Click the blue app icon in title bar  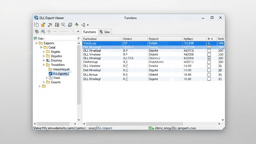[36, 18]
